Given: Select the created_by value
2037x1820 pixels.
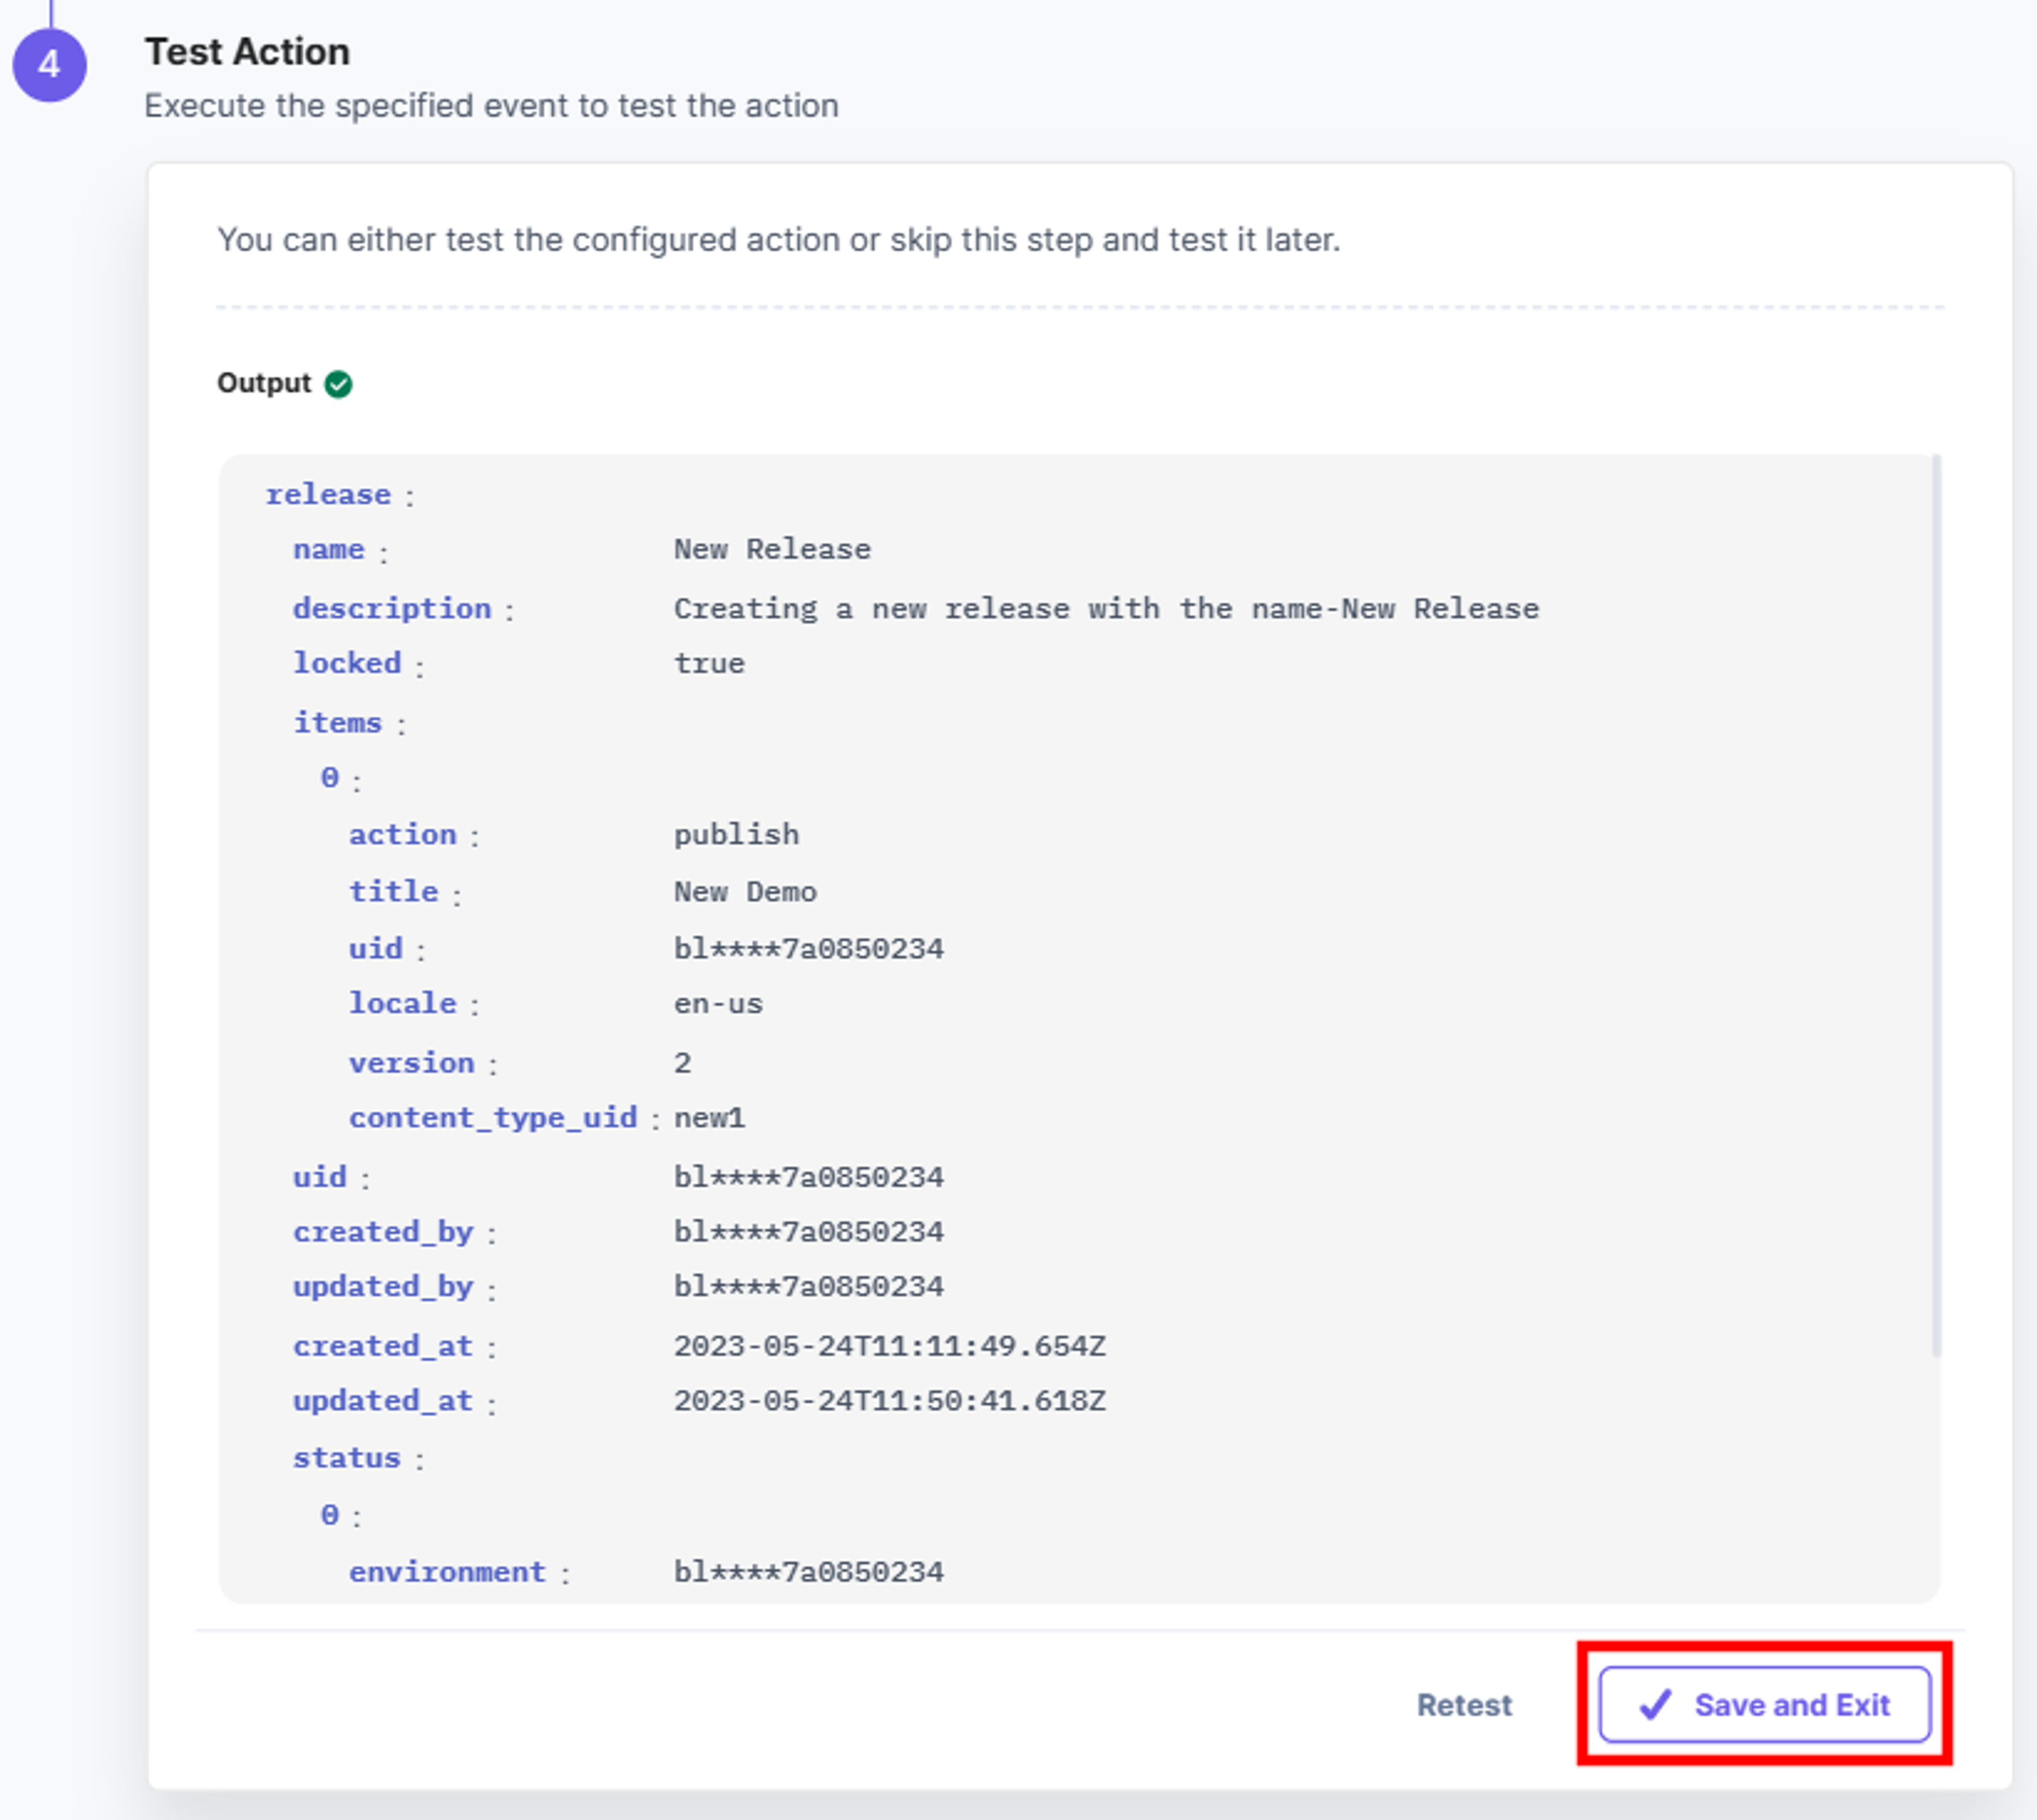Looking at the screenshot, I should pyautogui.click(x=808, y=1231).
